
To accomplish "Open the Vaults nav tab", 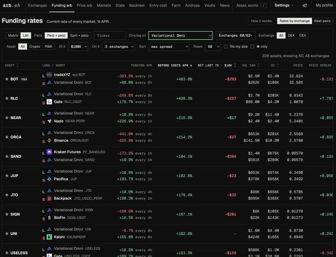I will tap(210, 5).
